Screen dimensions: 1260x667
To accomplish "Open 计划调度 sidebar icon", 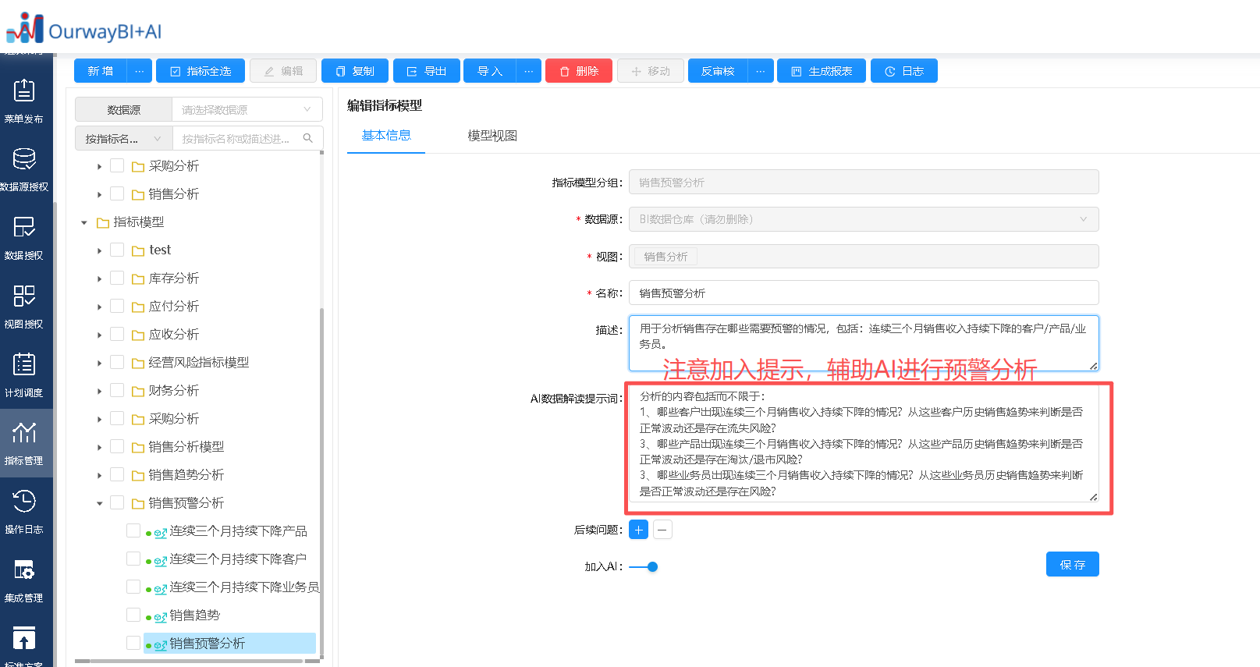I will 24,374.
